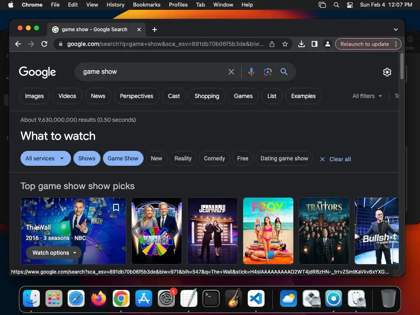
Task: Open the side panel icon
Action: [x=315, y=44]
